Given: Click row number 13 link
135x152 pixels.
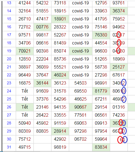Looking at the screenshot, I should [x=9, y=3].
